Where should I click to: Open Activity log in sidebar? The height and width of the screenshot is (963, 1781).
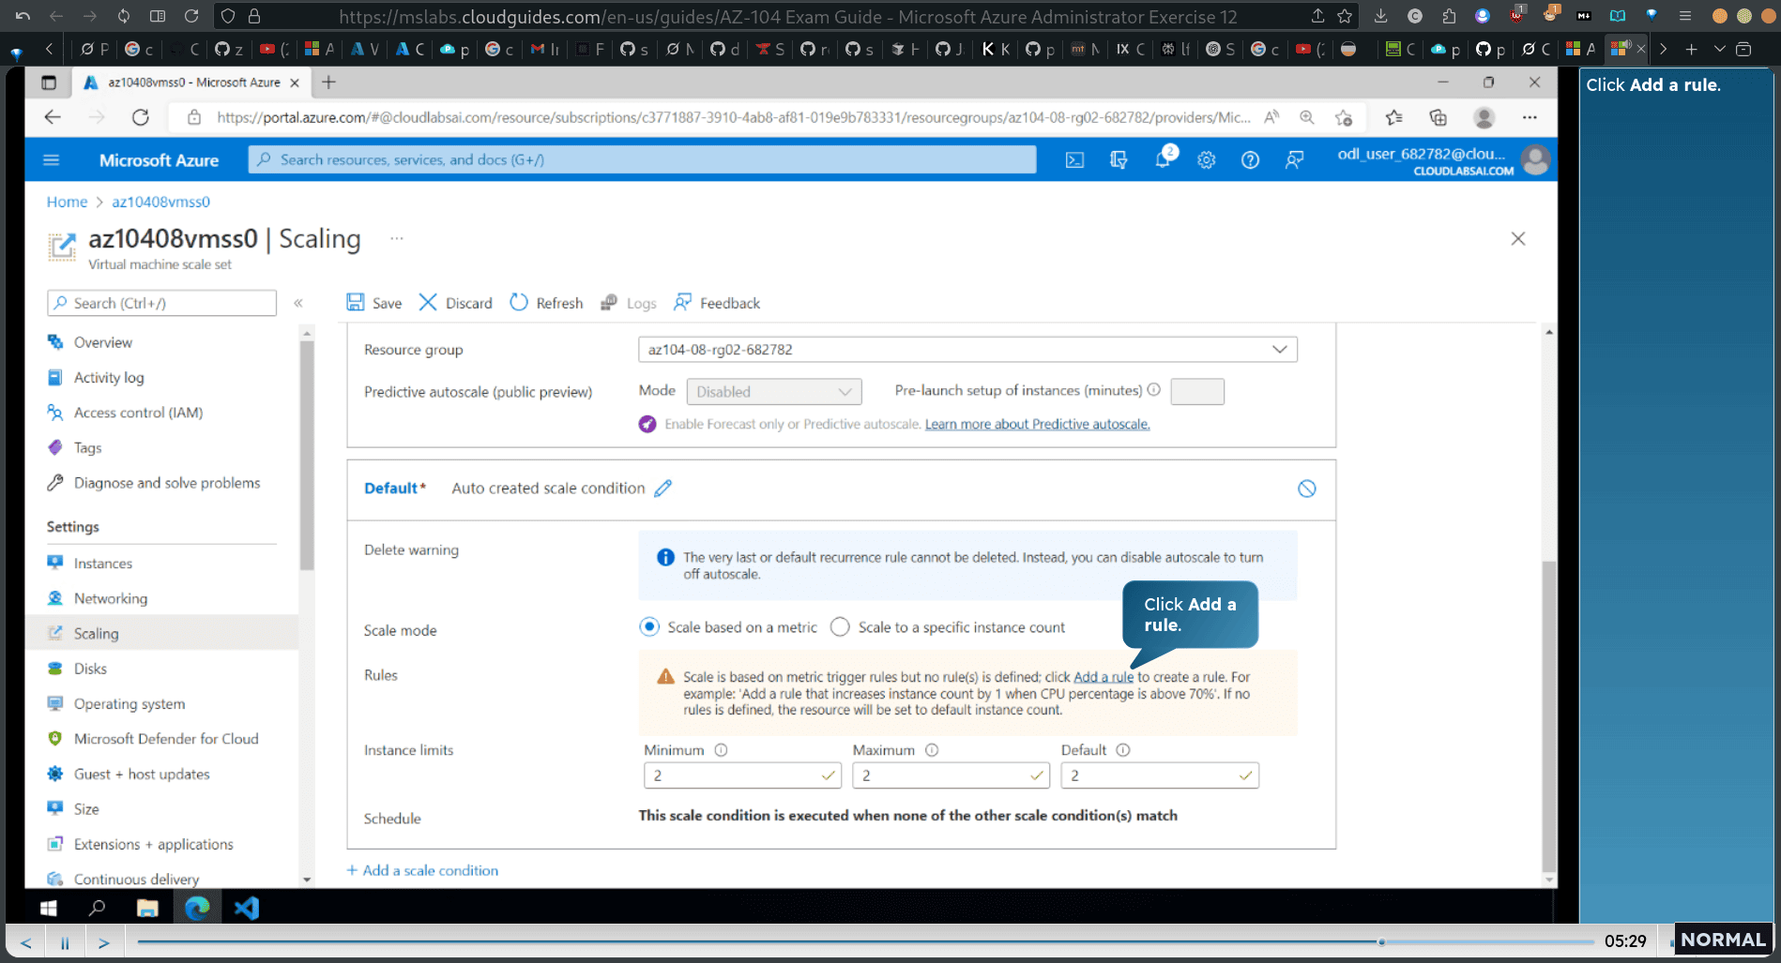(x=109, y=377)
